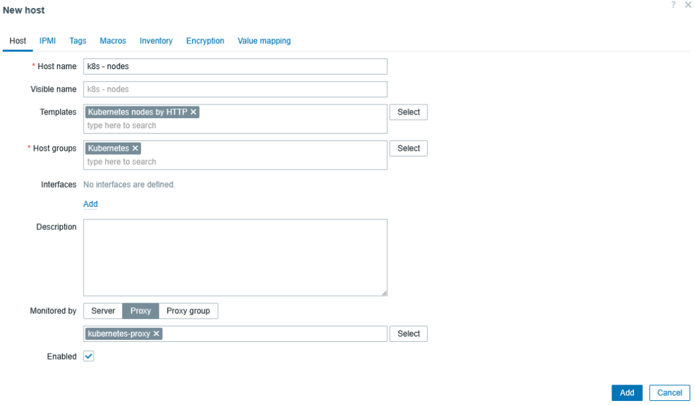Click the Add button to create host
Viewport: 695px width, 405px height.
(x=626, y=393)
